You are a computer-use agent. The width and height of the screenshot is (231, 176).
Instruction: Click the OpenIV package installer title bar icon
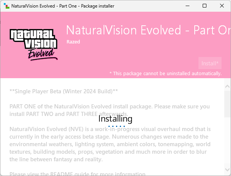[6, 6]
